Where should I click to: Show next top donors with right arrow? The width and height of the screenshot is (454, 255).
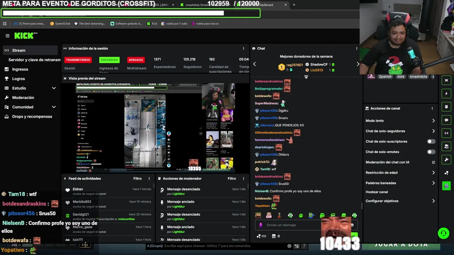pos(358,64)
